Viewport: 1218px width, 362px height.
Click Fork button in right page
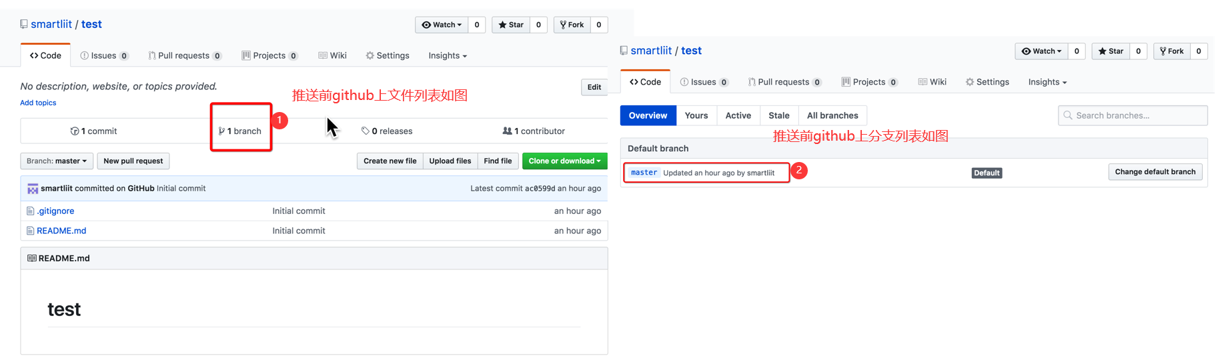pos(1172,51)
